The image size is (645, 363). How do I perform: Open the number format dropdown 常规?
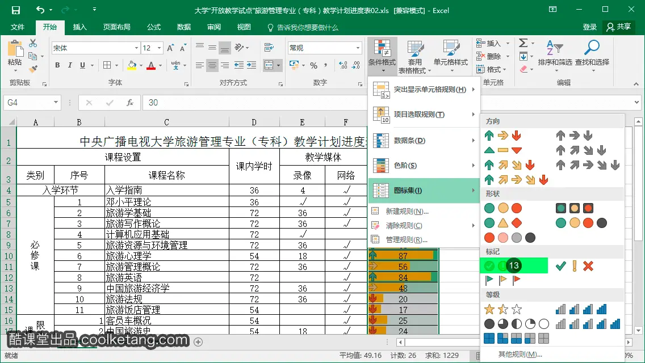click(358, 48)
